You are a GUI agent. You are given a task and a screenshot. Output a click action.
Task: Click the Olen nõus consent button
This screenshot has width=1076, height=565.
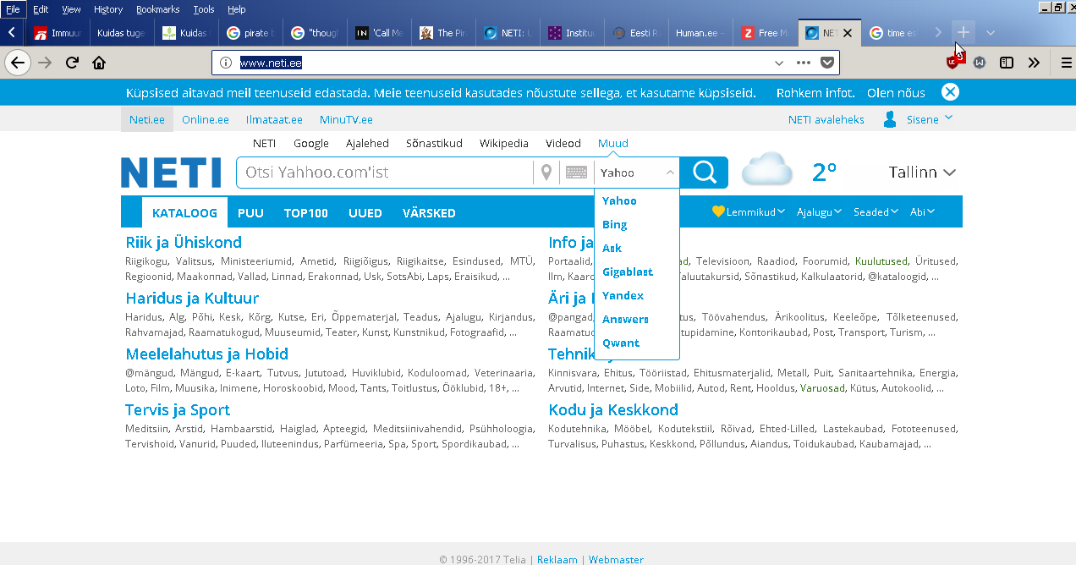896,93
